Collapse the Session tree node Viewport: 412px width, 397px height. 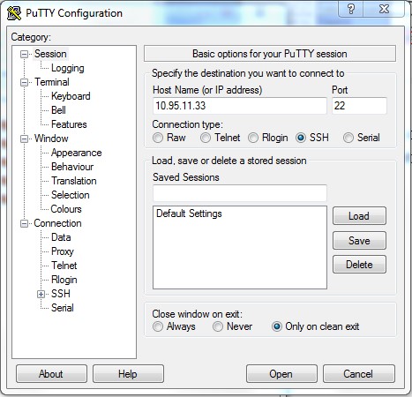click(24, 54)
